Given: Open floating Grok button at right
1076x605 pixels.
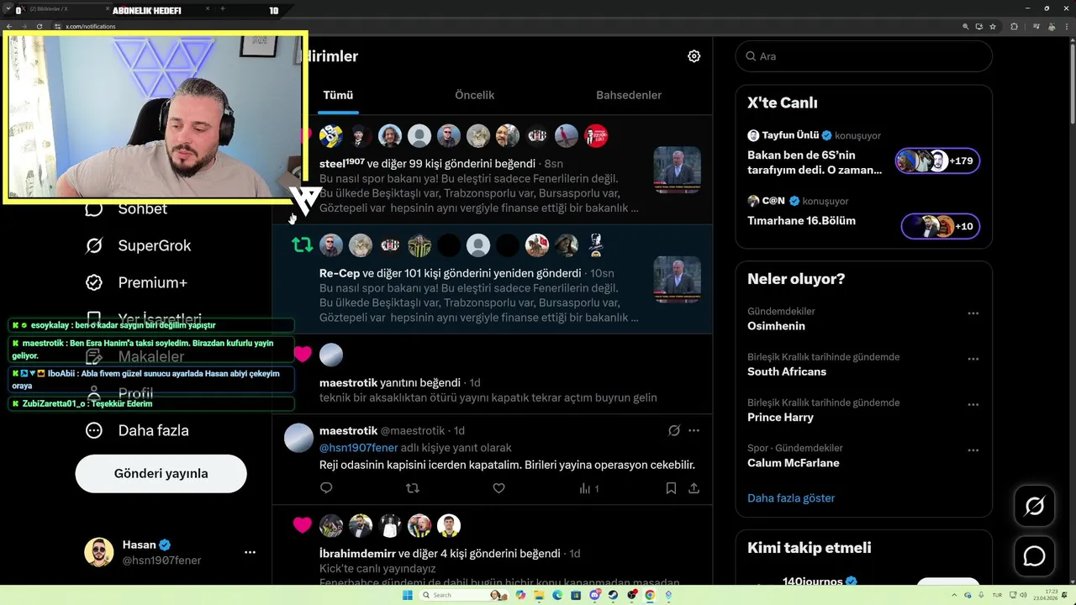Looking at the screenshot, I should click(x=1034, y=507).
